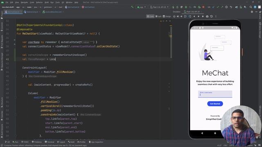Open the app run configuration dropdown
The height and width of the screenshot is (147, 262).
[141, 7]
